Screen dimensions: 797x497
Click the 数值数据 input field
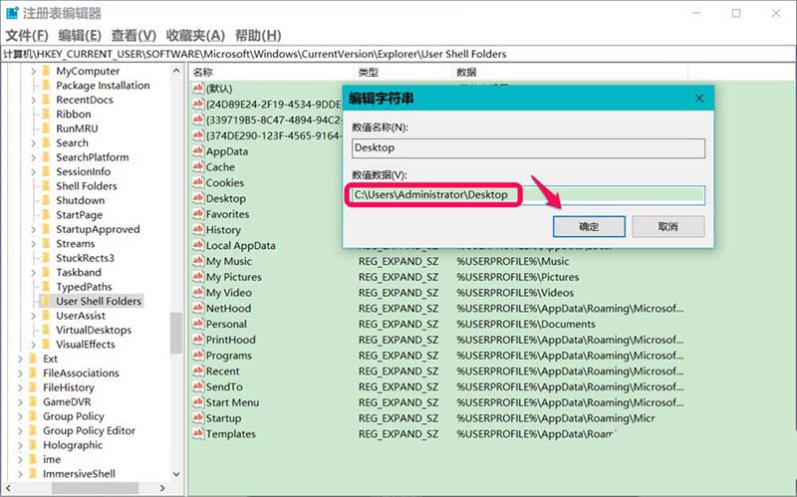point(527,195)
